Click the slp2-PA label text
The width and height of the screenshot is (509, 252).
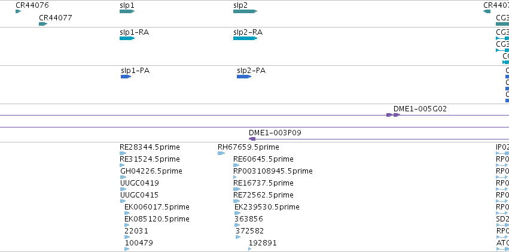click(251, 71)
